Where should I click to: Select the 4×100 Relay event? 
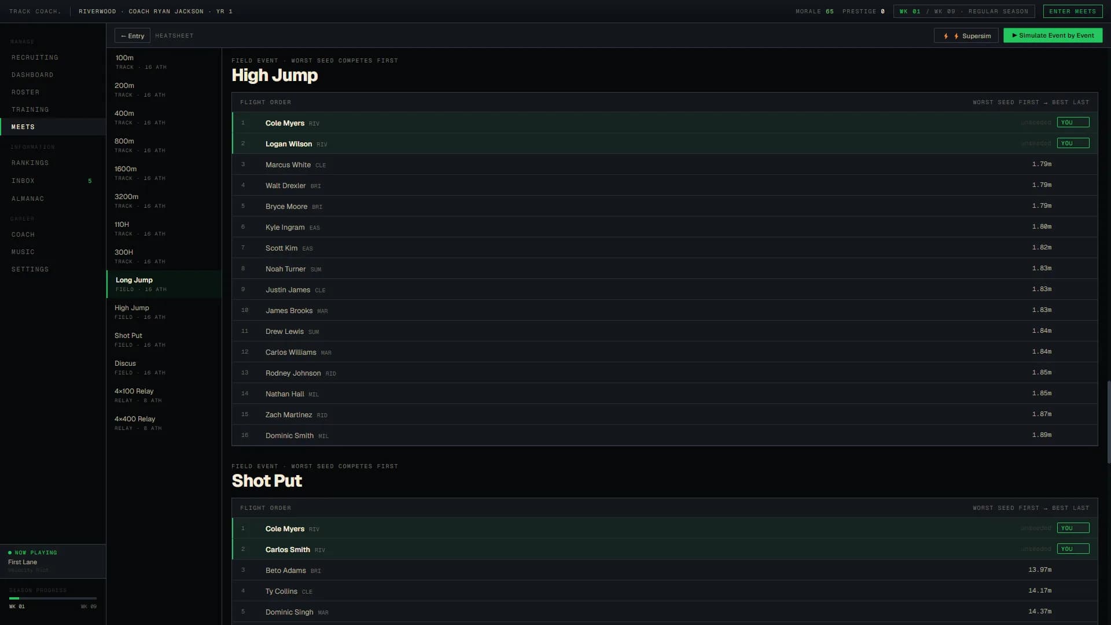tap(164, 395)
